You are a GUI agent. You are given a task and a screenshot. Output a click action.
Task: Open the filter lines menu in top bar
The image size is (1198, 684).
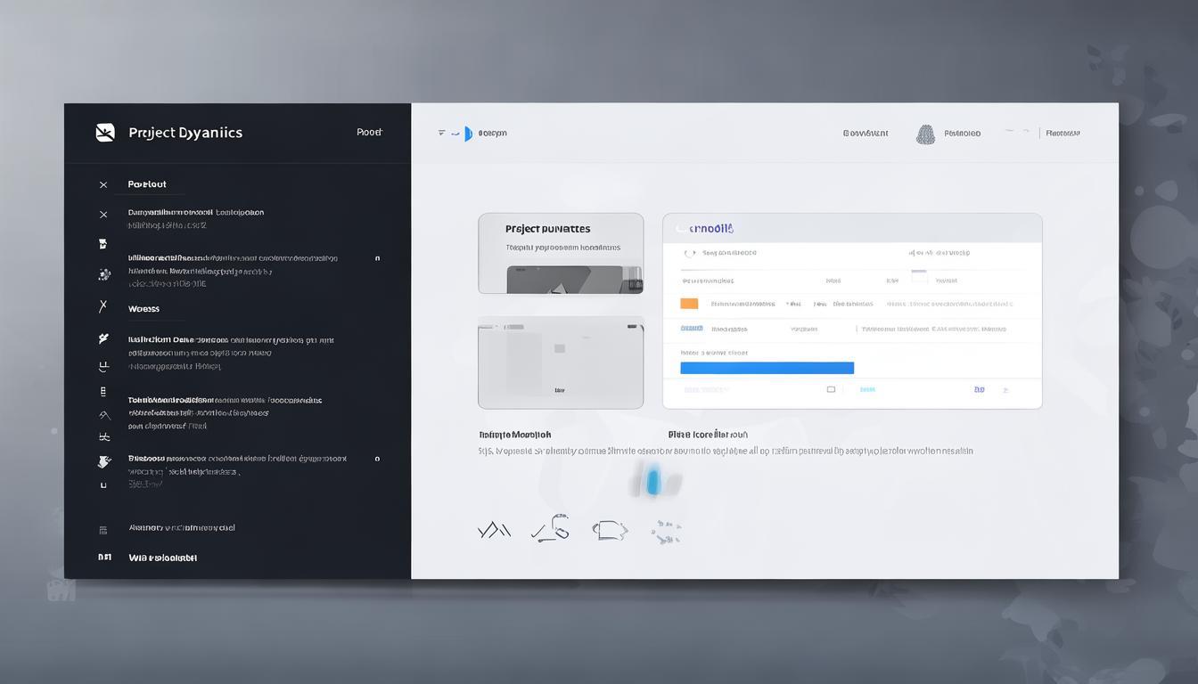441,133
